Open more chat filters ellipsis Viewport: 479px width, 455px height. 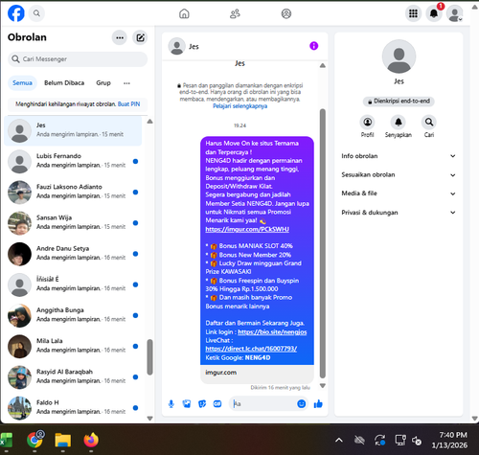(x=126, y=83)
